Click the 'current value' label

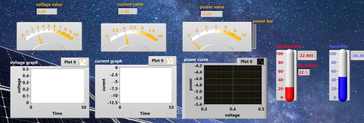click(131, 4)
